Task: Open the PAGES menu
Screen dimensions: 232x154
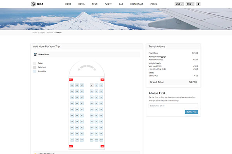Action: click(x=154, y=4)
